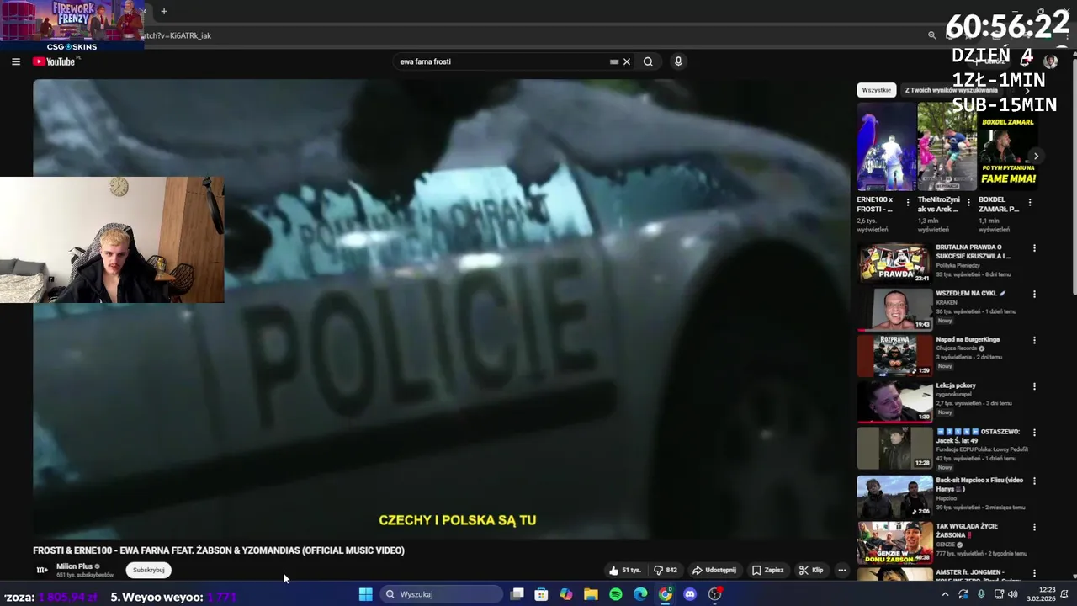Open Microsoft Store from the taskbar
Viewport: 1077px width, 606px height.
[x=541, y=594]
